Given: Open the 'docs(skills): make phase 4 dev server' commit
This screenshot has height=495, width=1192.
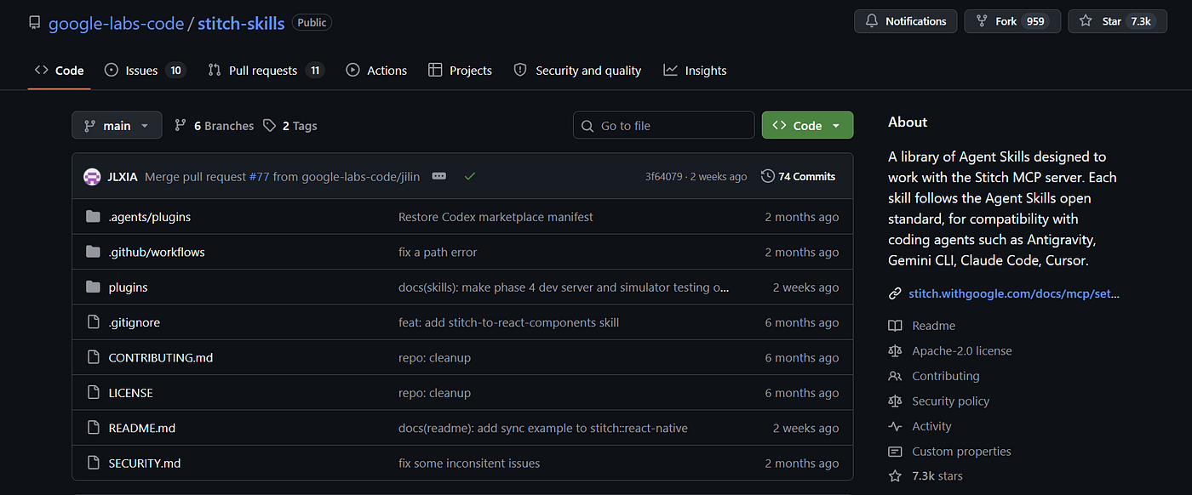Looking at the screenshot, I should pyautogui.click(x=564, y=287).
